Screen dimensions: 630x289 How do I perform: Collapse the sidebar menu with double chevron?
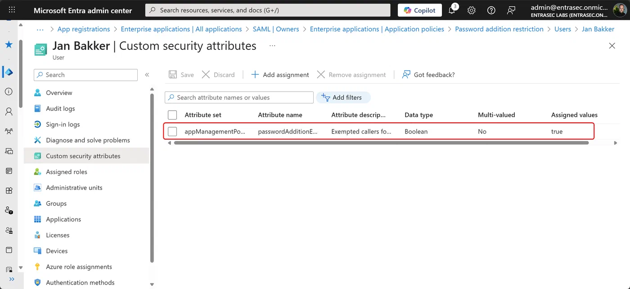[147, 75]
